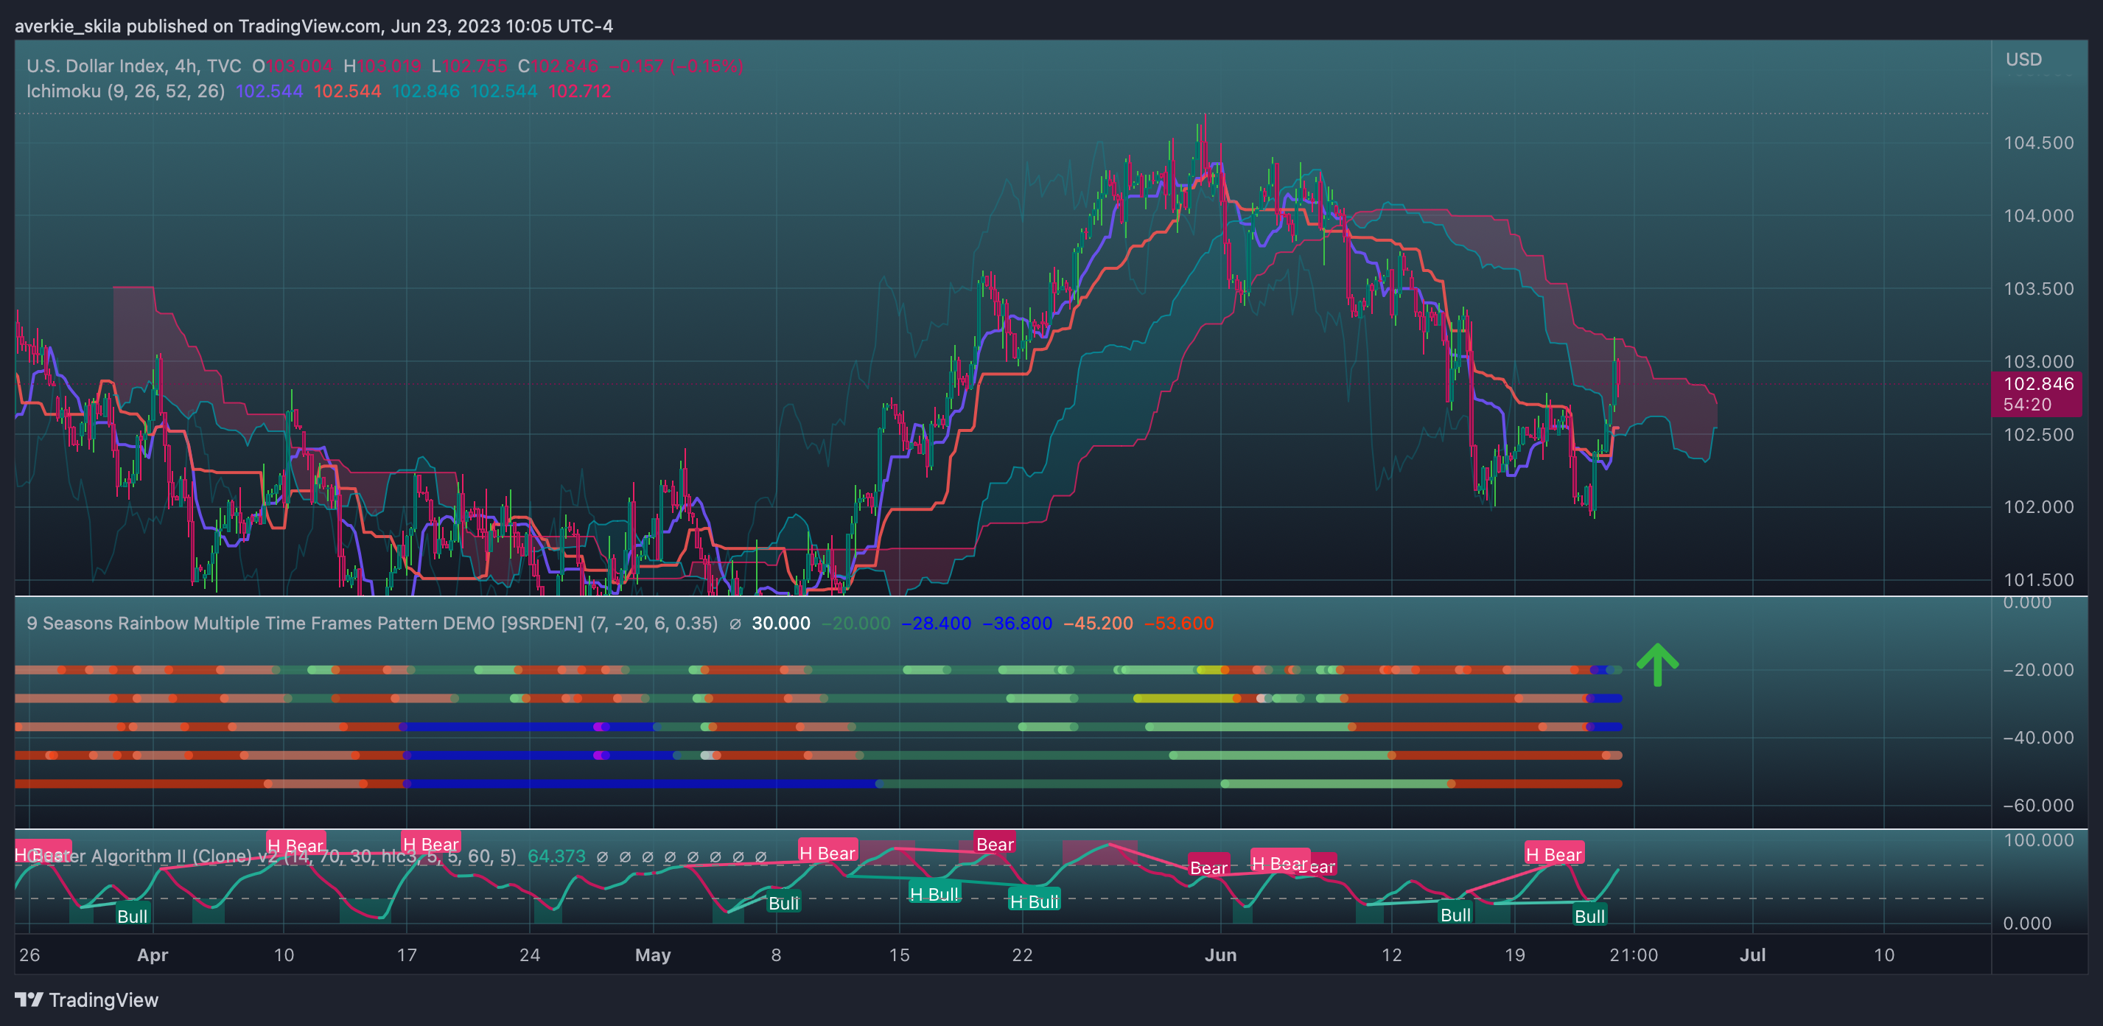The width and height of the screenshot is (2103, 1026).
Task: Click the current price tag 102.846 with 54:20 countdown
Action: (2037, 394)
